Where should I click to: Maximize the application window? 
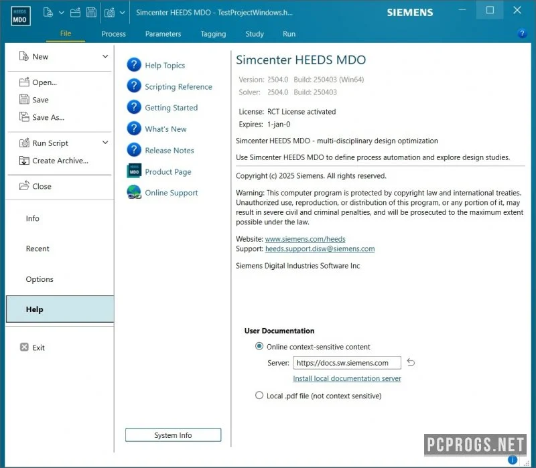click(490, 10)
